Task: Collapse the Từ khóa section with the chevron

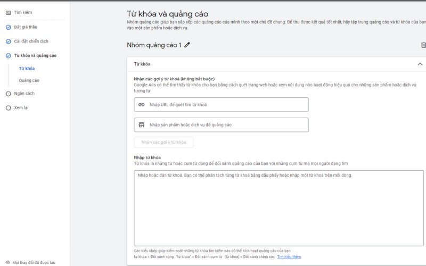Action: click(419, 64)
